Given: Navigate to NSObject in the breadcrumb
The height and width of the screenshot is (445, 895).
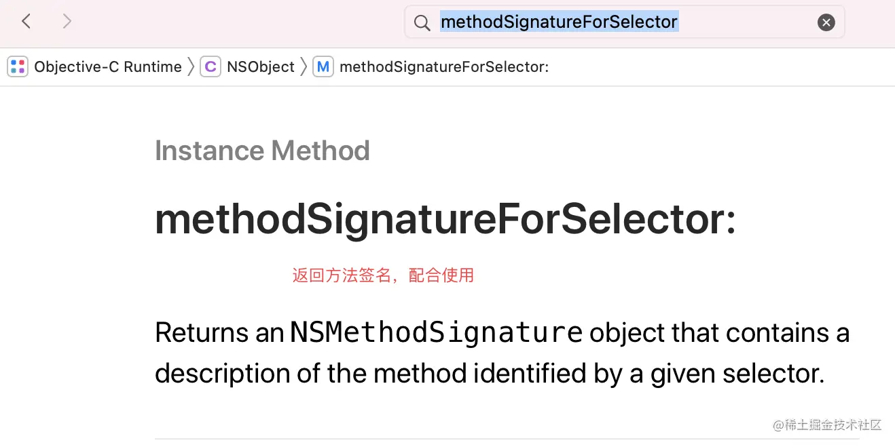Looking at the screenshot, I should pyautogui.click(x=261, y=66).
